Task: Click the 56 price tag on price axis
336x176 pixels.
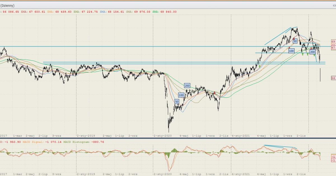Action: pyautogui.click(x=333, y=78)
